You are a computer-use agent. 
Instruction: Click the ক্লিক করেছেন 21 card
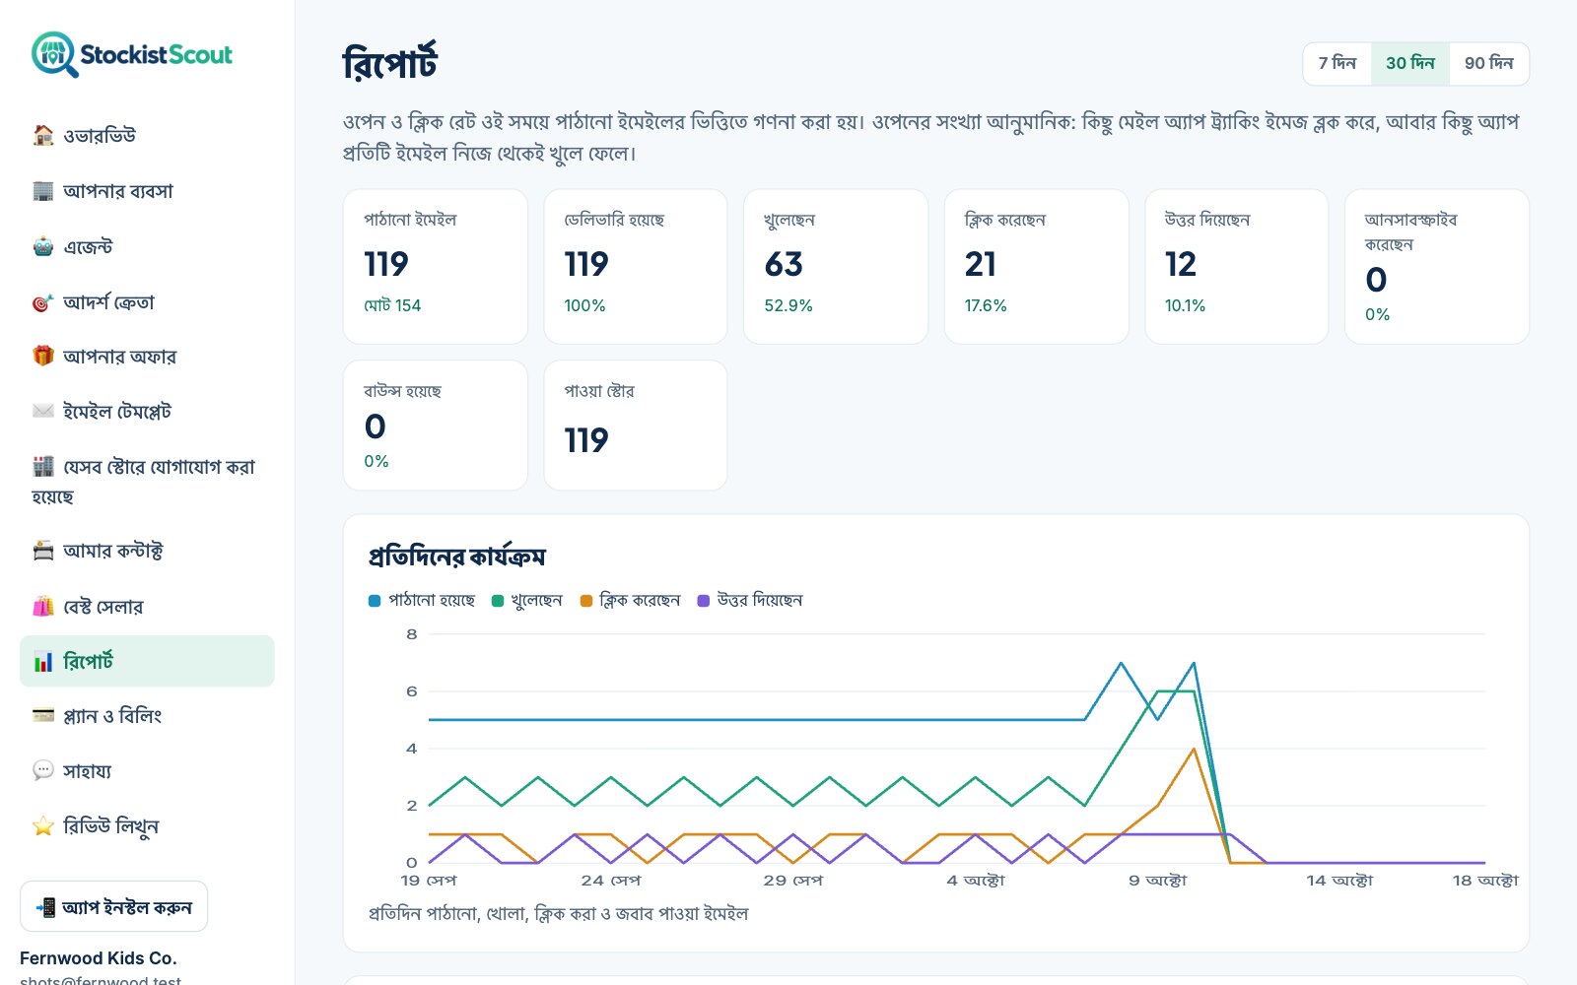tap(1036, 266)
